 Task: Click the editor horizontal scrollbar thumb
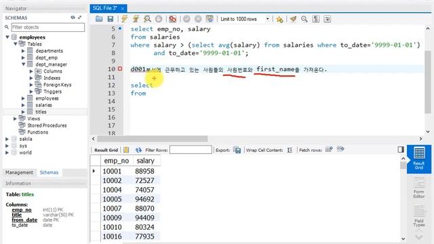coord(152,138)
